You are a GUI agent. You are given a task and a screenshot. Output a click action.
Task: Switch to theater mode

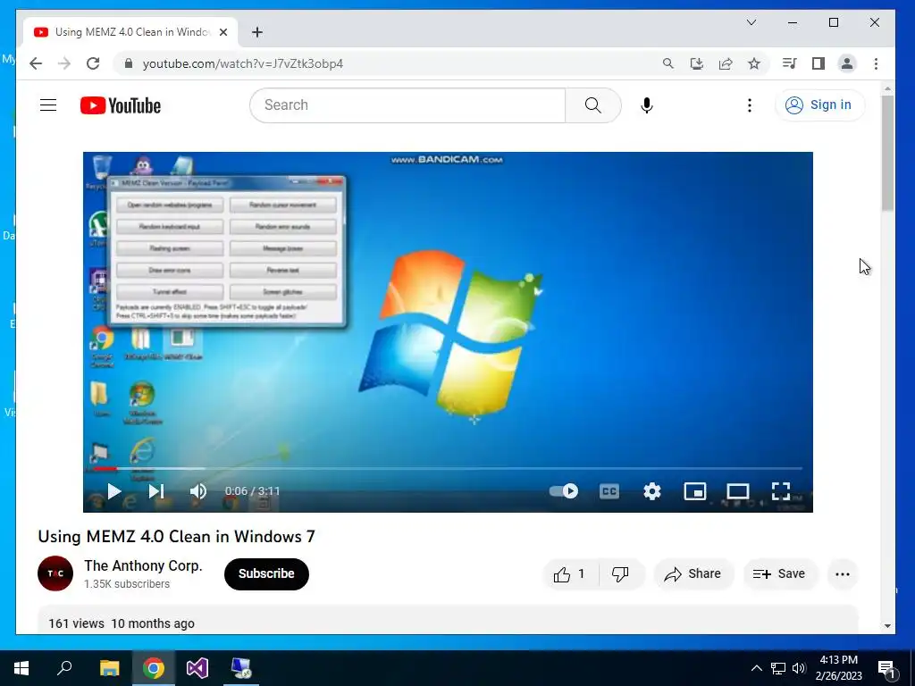[737, 491]
